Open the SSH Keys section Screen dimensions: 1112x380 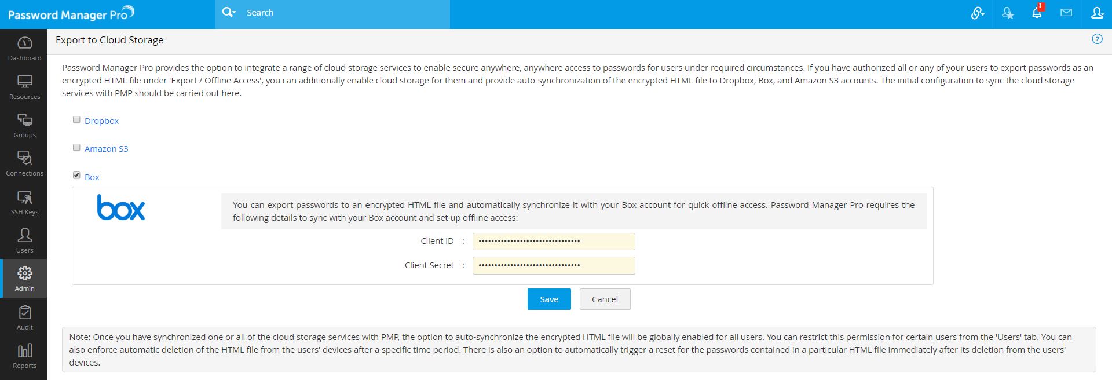click(24, 197)
